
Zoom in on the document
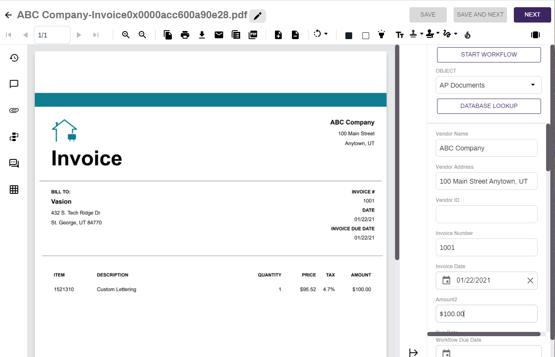126,35
